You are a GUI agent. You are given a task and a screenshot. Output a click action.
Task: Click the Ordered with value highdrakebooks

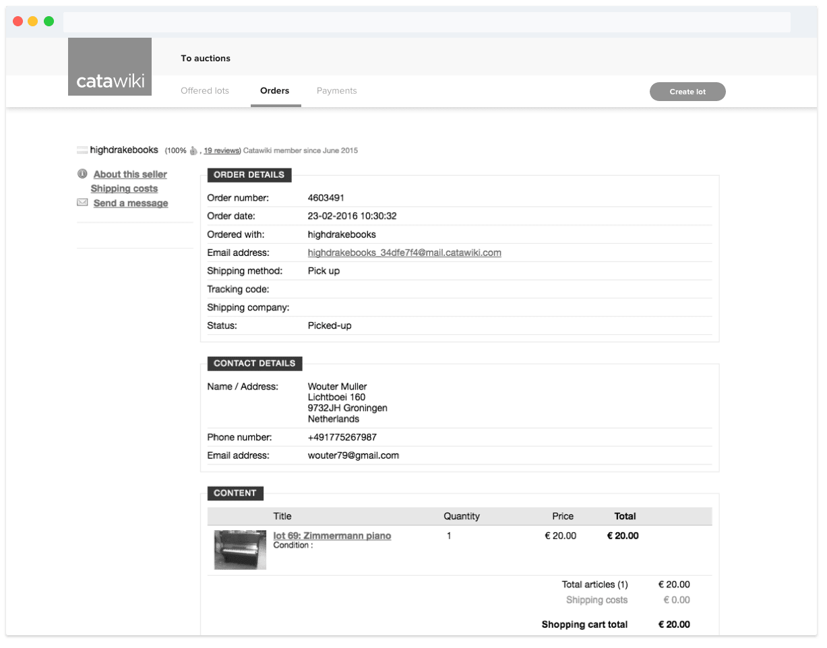(342, 235)
